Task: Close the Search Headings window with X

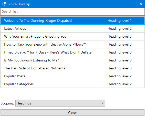Action: click(141, 4)
